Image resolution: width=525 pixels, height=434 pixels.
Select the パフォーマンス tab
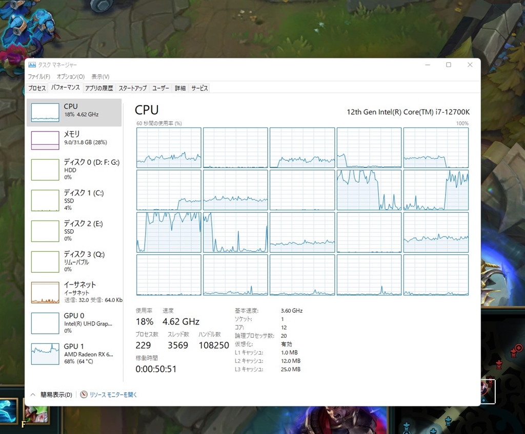(66, 88)
